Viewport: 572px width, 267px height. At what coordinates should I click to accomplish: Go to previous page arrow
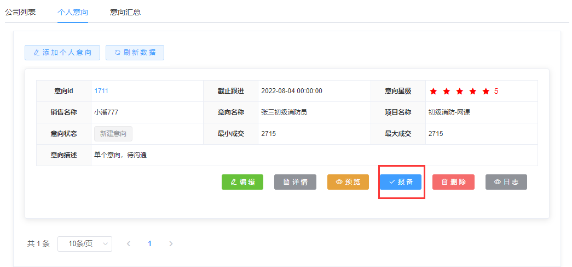click(x=129, y=244)
